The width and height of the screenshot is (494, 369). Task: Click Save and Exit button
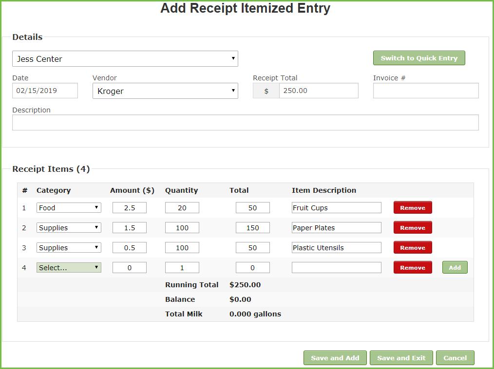(401, 358)
